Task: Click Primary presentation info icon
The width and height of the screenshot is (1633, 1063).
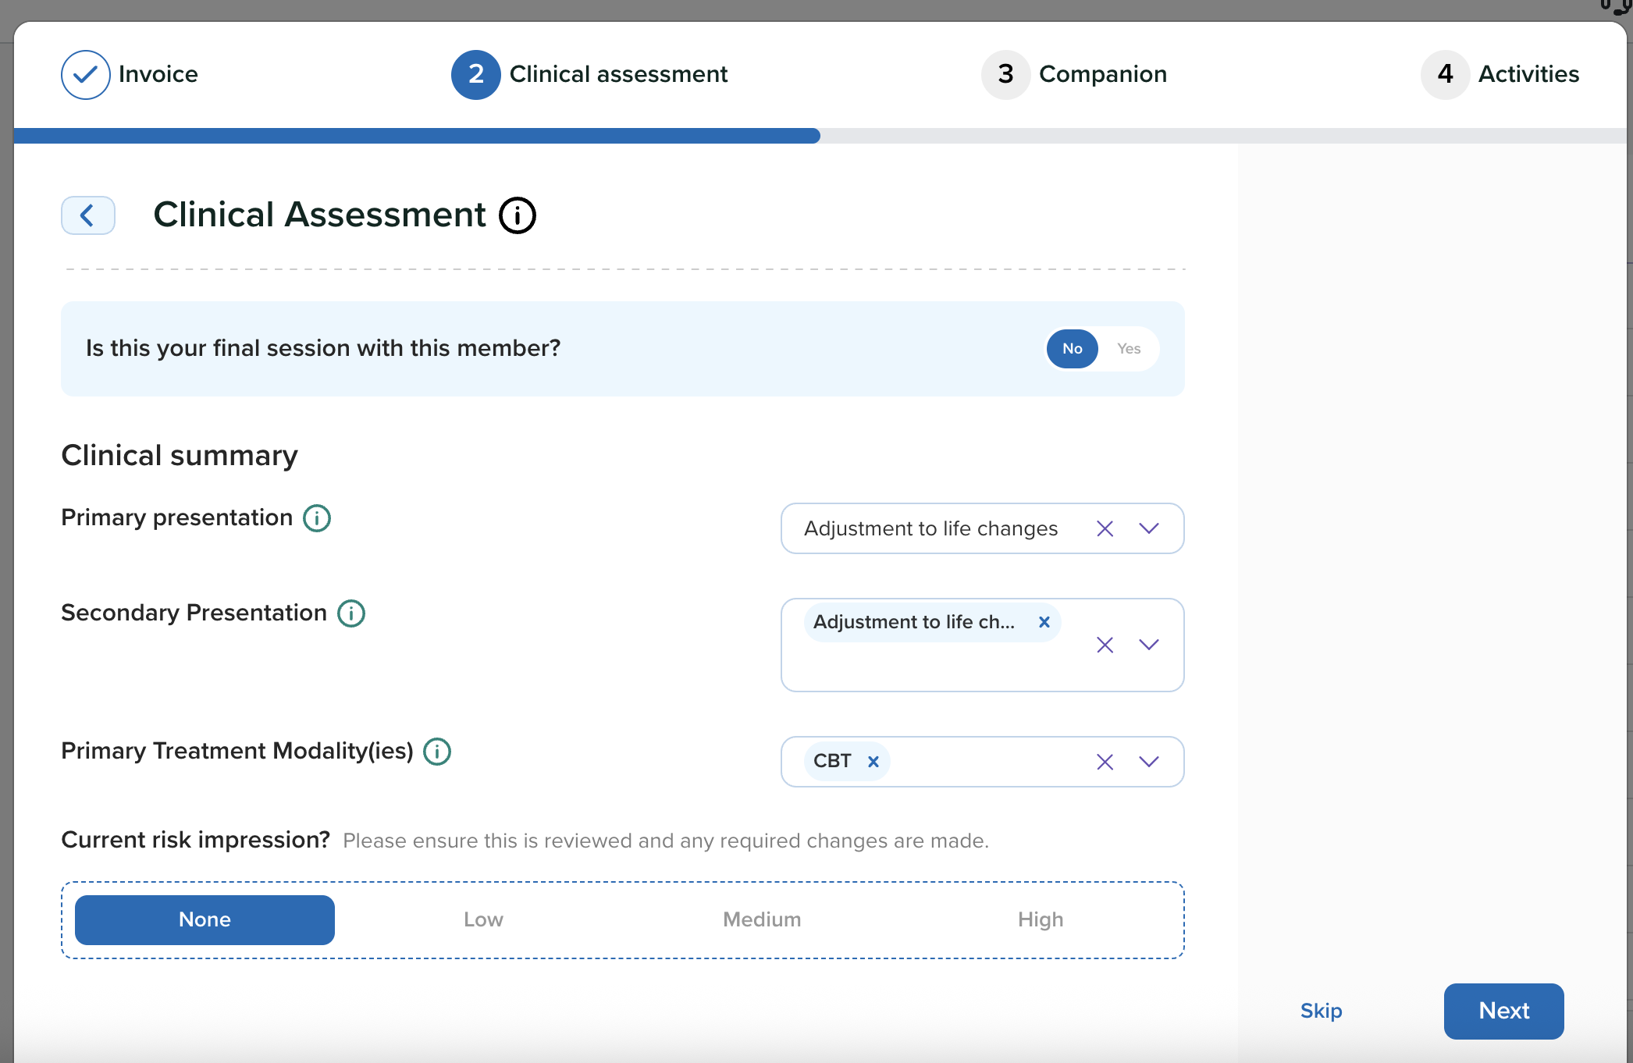Action: click(x=317, y=518)
